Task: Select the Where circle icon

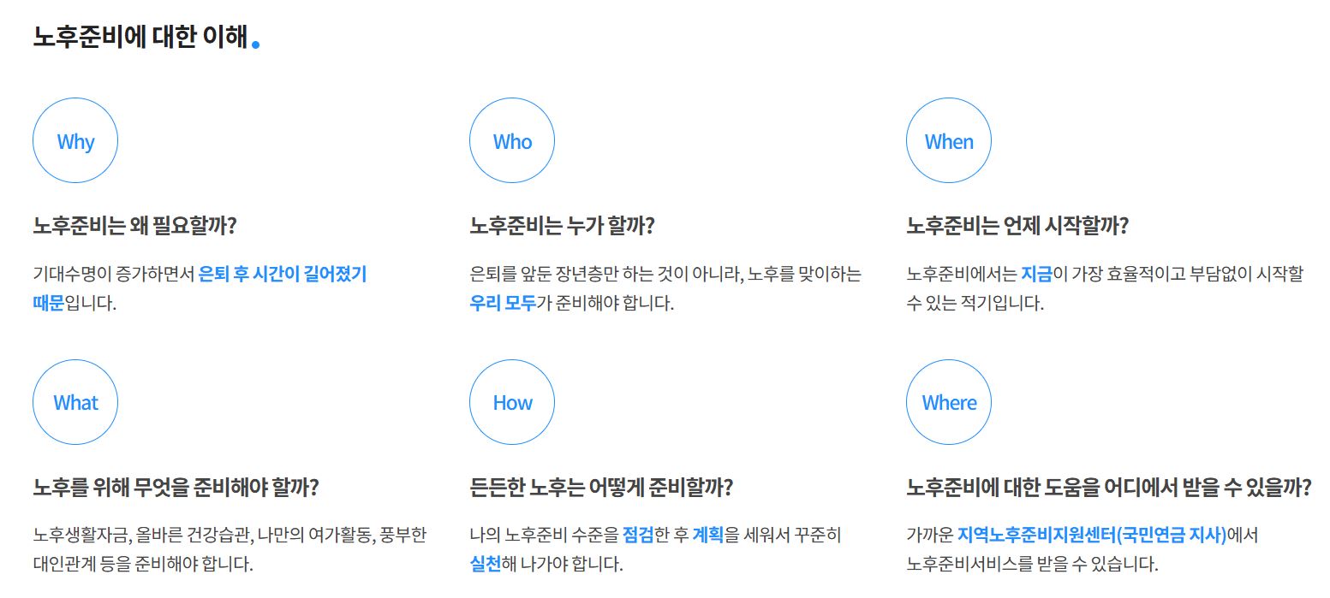Action: click(949, 402)
